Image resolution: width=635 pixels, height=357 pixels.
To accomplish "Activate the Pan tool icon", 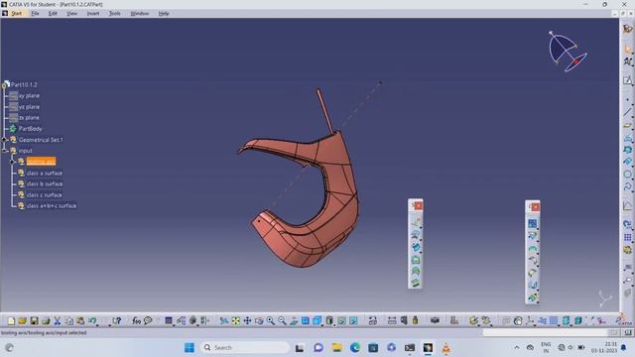I will 247,321.
